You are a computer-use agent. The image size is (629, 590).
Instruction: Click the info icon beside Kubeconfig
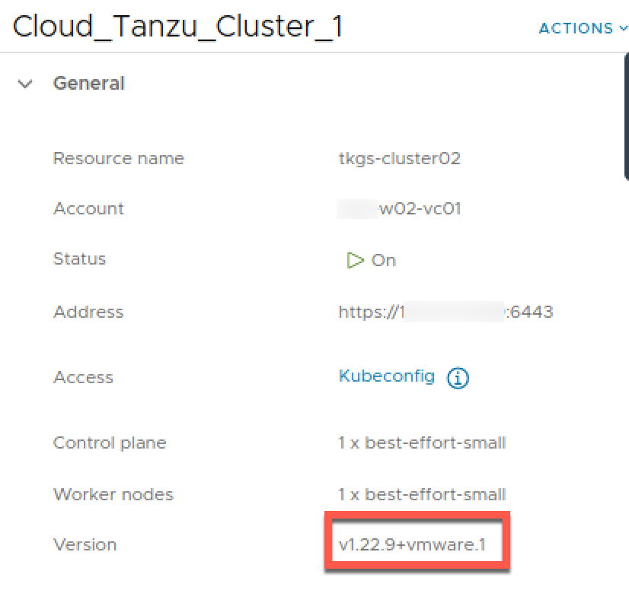tap(458, 378)
